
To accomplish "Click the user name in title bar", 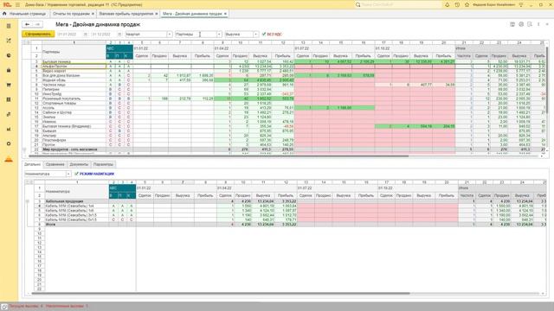I will click(x=493, y=4).
